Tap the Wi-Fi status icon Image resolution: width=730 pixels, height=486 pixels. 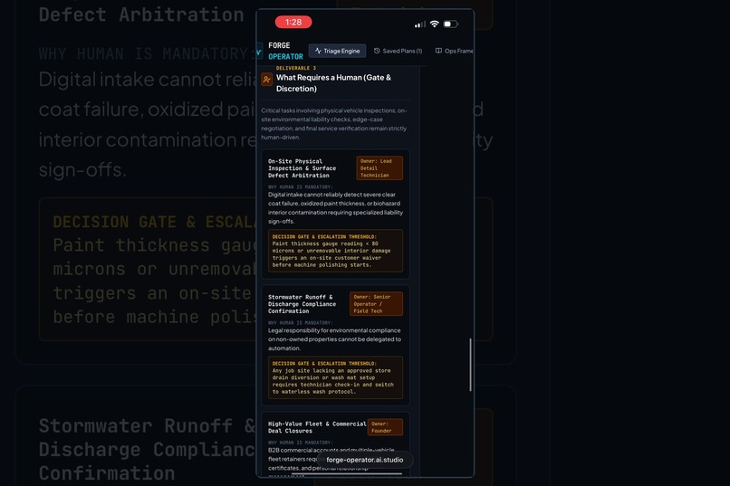click(x=435, y=24)
